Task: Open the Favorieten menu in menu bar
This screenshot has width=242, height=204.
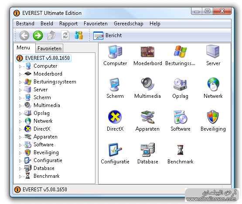Action: click(95, 24)
